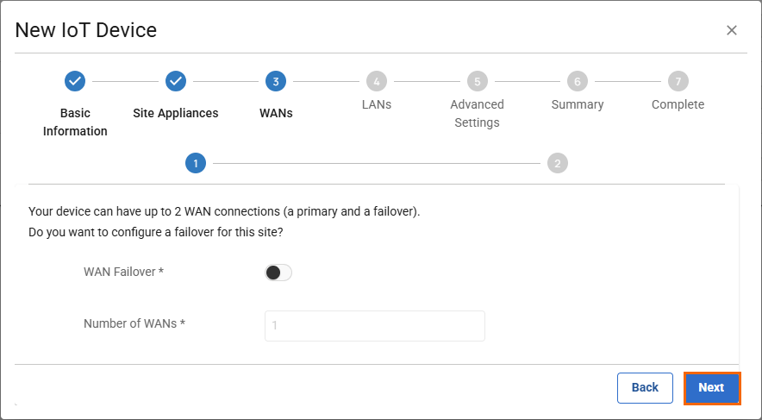Image resolution: width=762 pixels, height=420 pixels.
Task: Jump to the Summary step label
Action: [x=578, y=104]
